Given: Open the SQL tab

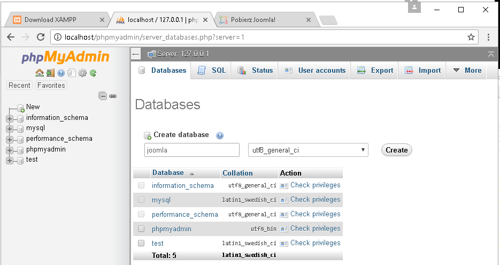Looking at the screenshot, I should (x=211, y=70).
